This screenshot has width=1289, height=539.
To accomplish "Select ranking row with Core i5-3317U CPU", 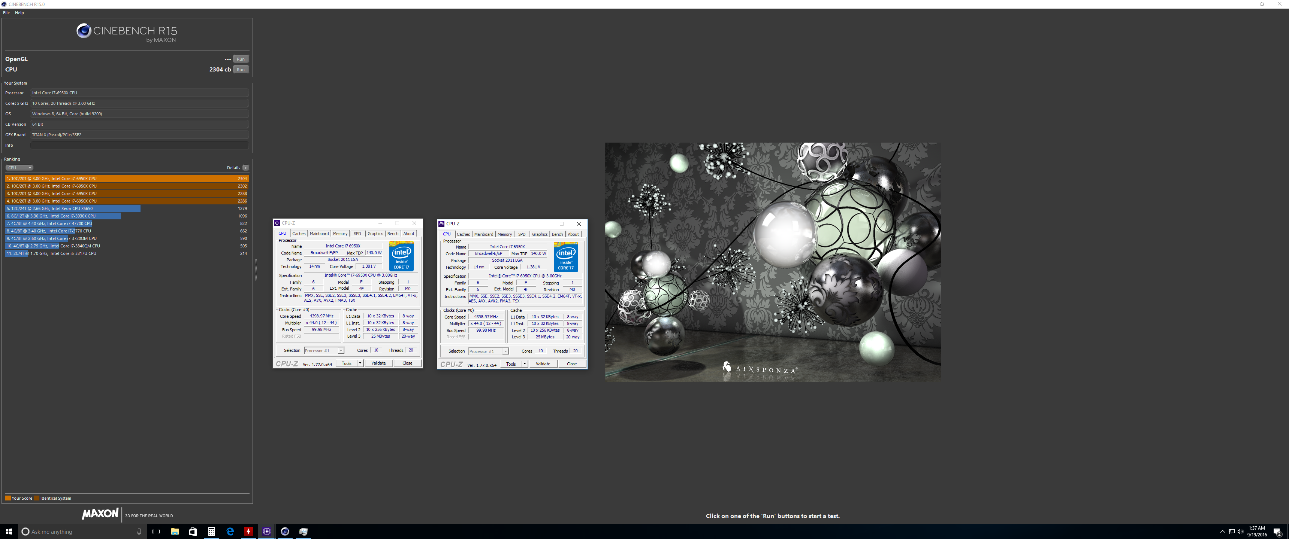I will [x=127, y=253].
